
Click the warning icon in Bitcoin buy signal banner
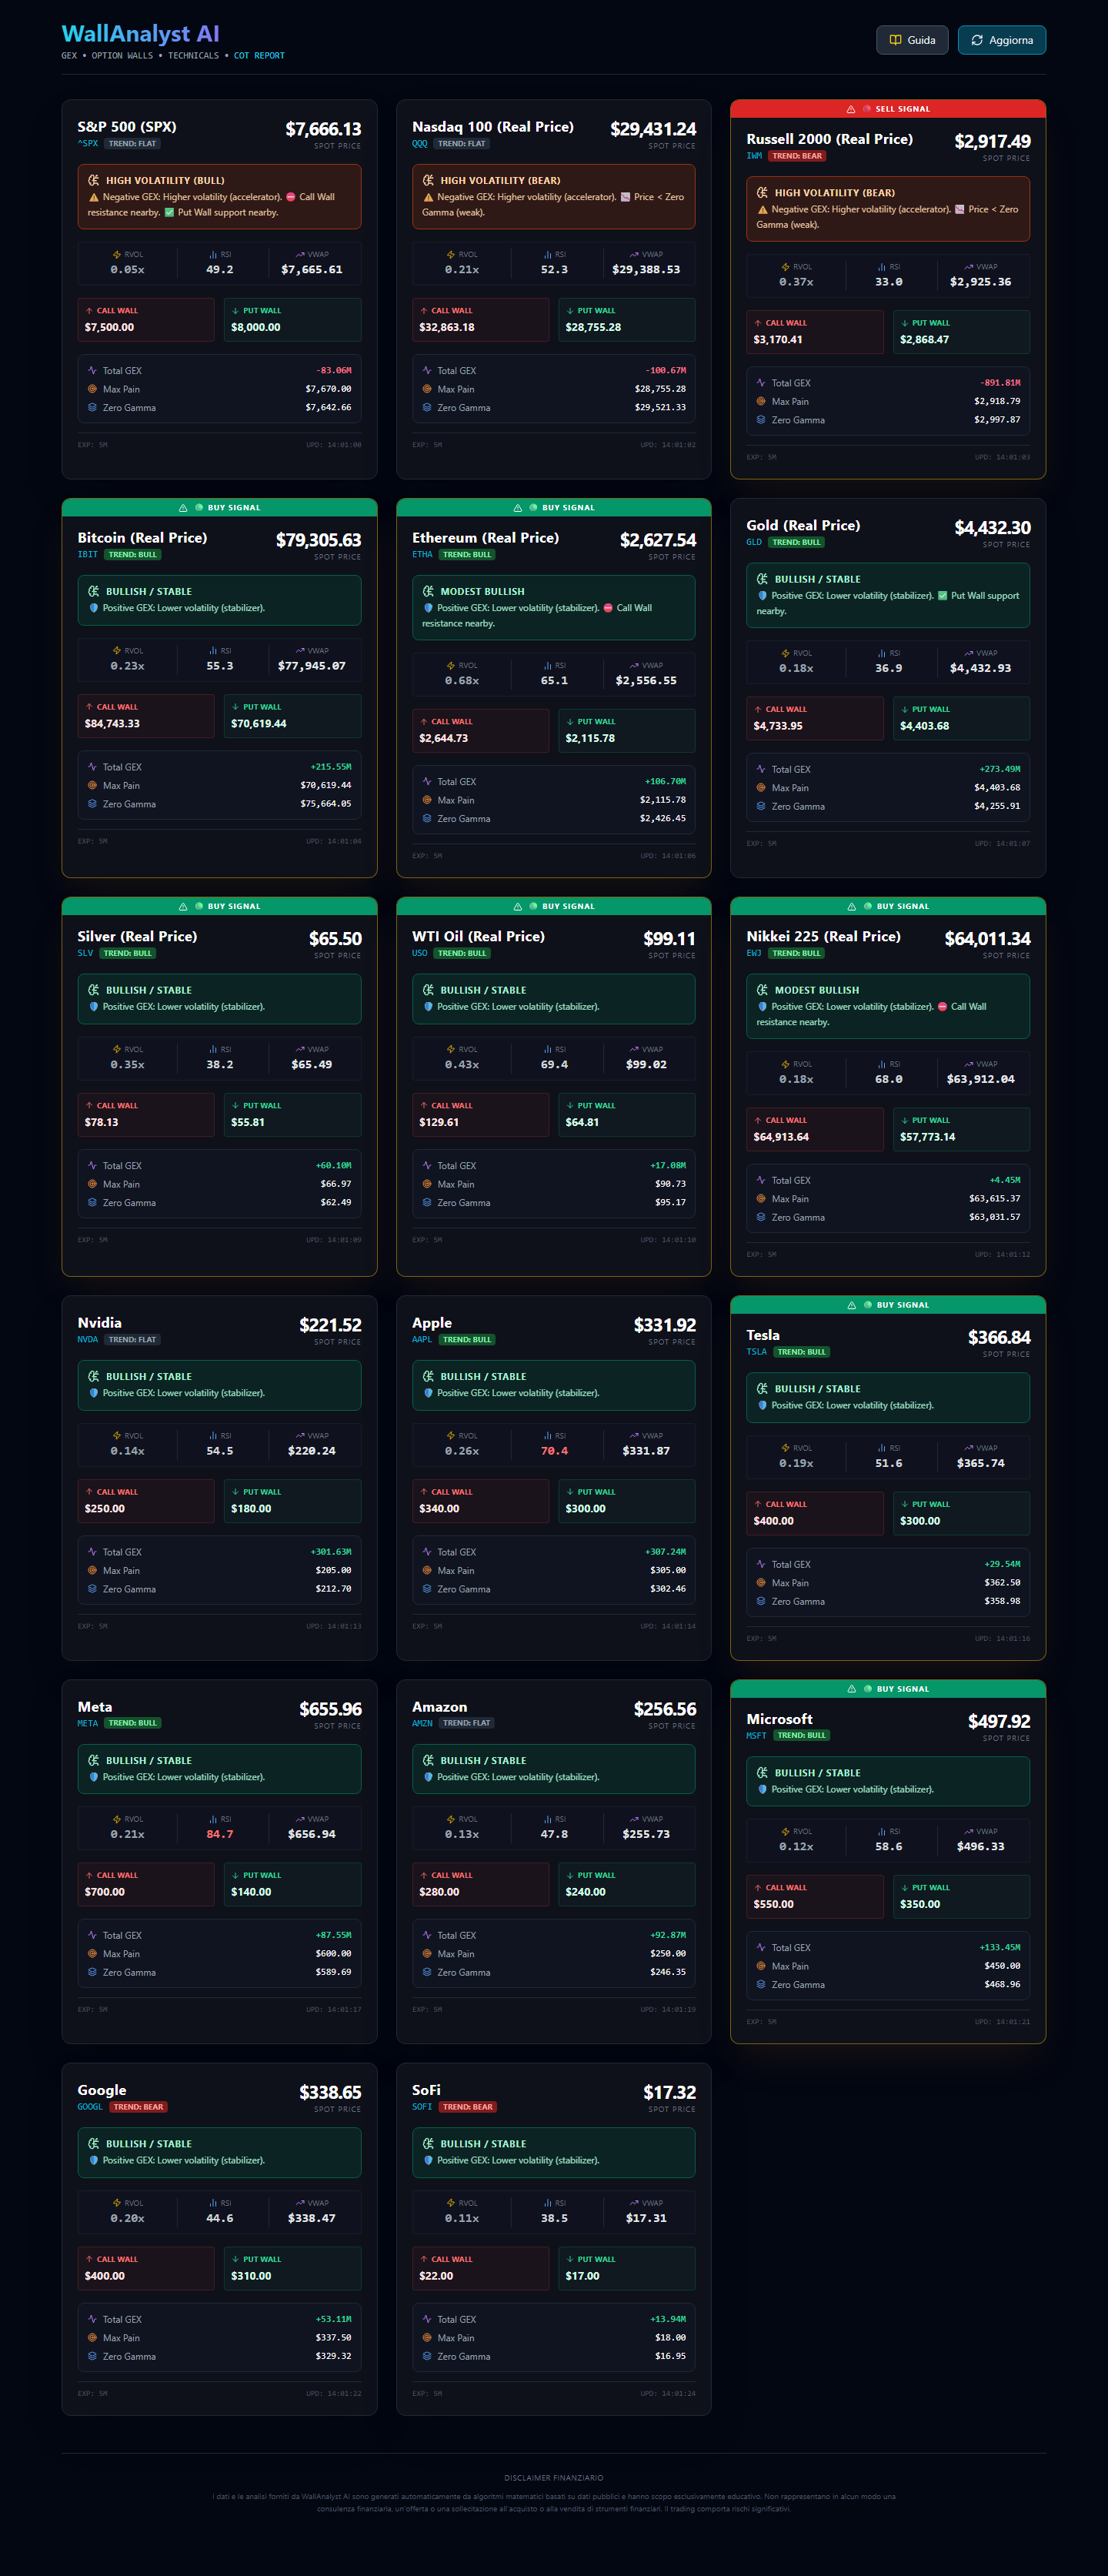(183, 508)
